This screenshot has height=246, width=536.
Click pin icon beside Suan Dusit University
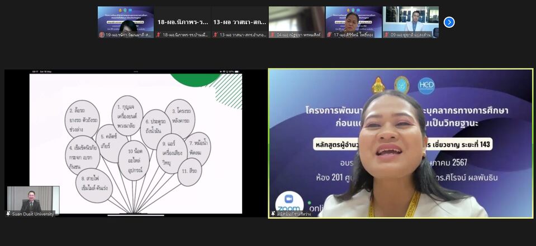pos(8,214)
